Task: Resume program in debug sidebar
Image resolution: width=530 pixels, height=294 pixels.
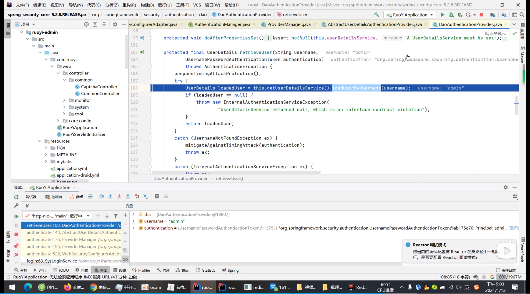Action: click(x=16, y=216)
